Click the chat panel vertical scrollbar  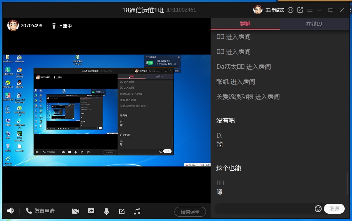(x=348, y=184)
